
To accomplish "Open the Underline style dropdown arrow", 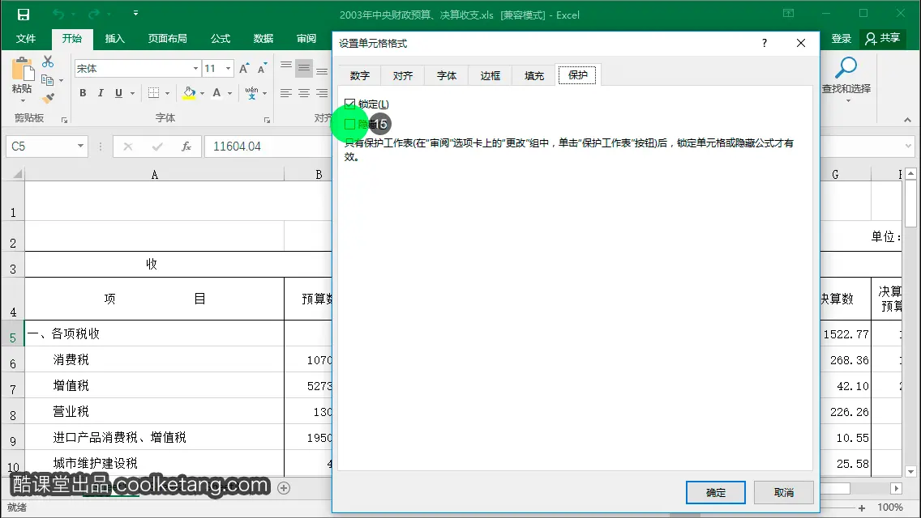I will (132, 93).
